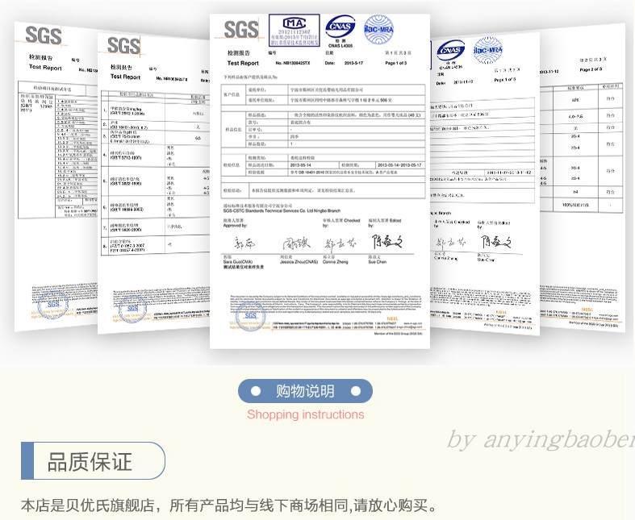635x520 pixels.
Task: Click the CNAS logo on the center report
Action: (340, 27)
